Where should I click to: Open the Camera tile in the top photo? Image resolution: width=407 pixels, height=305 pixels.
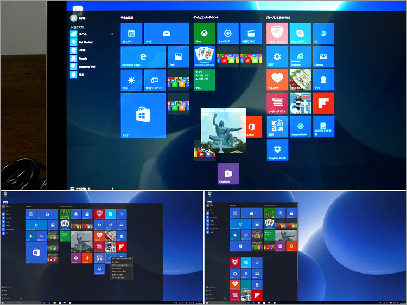323,57
